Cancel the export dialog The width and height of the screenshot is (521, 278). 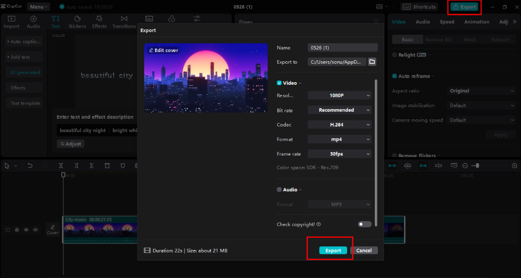pyautogui.click(x=364, y=250)
